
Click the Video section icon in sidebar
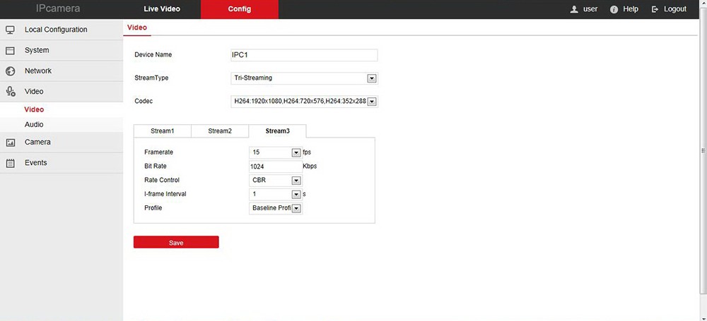[x=11, y=92]
